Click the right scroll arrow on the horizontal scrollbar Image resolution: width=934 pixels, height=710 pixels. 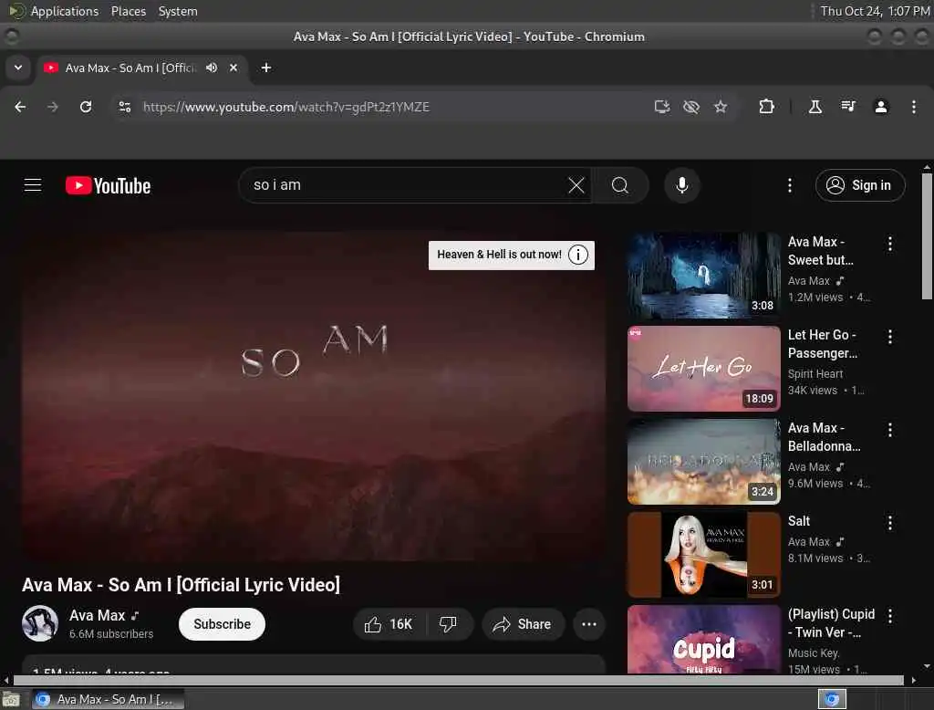click(x=914, y=680)
